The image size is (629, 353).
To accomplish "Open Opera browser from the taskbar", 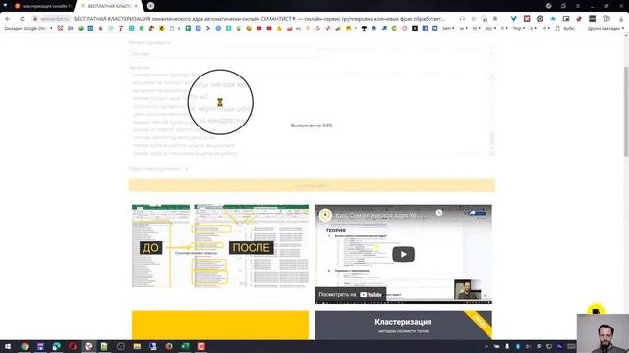I will click(73, 346).
